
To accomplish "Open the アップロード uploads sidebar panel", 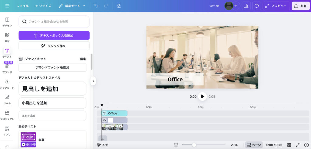I will click(x=7, y=84).
